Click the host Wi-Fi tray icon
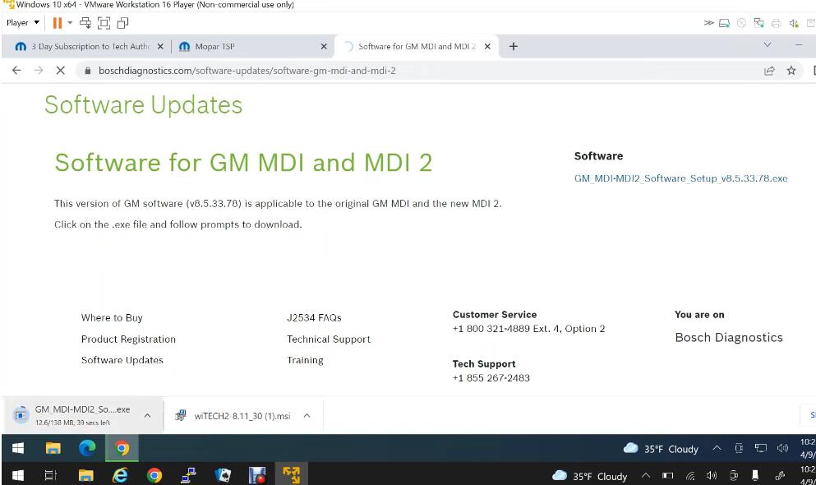 690,475
